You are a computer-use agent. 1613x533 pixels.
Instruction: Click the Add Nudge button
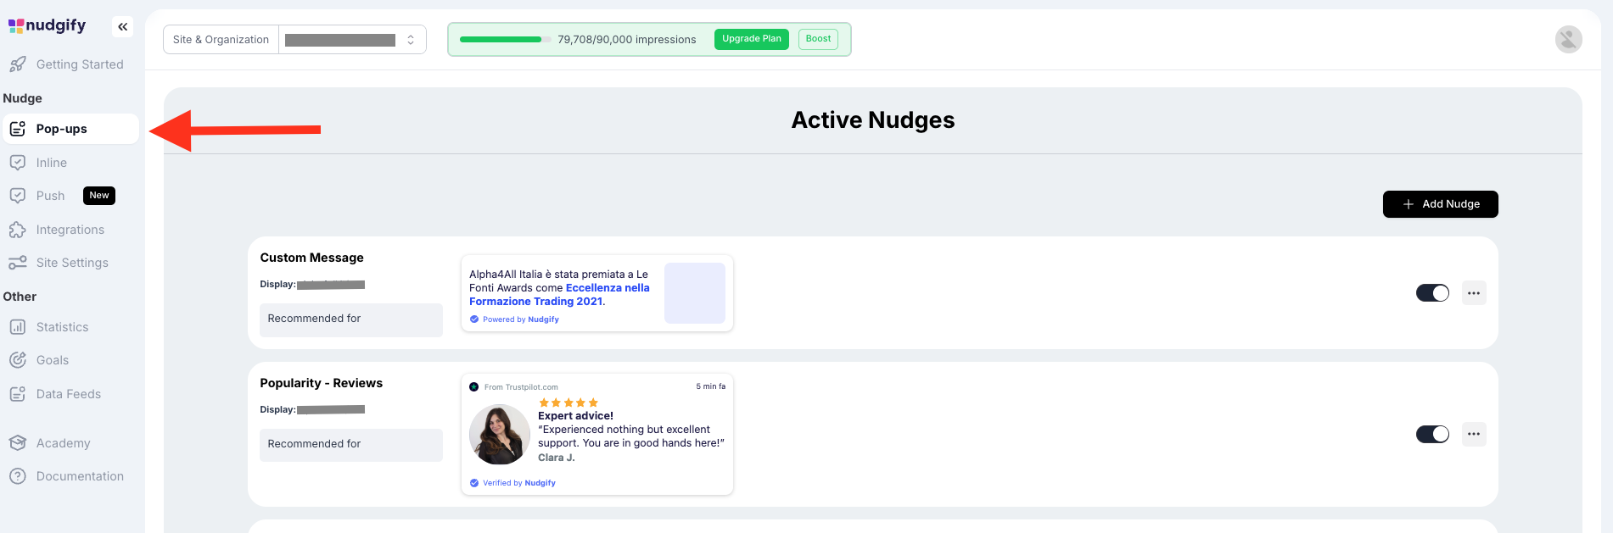coord(1440,204)
